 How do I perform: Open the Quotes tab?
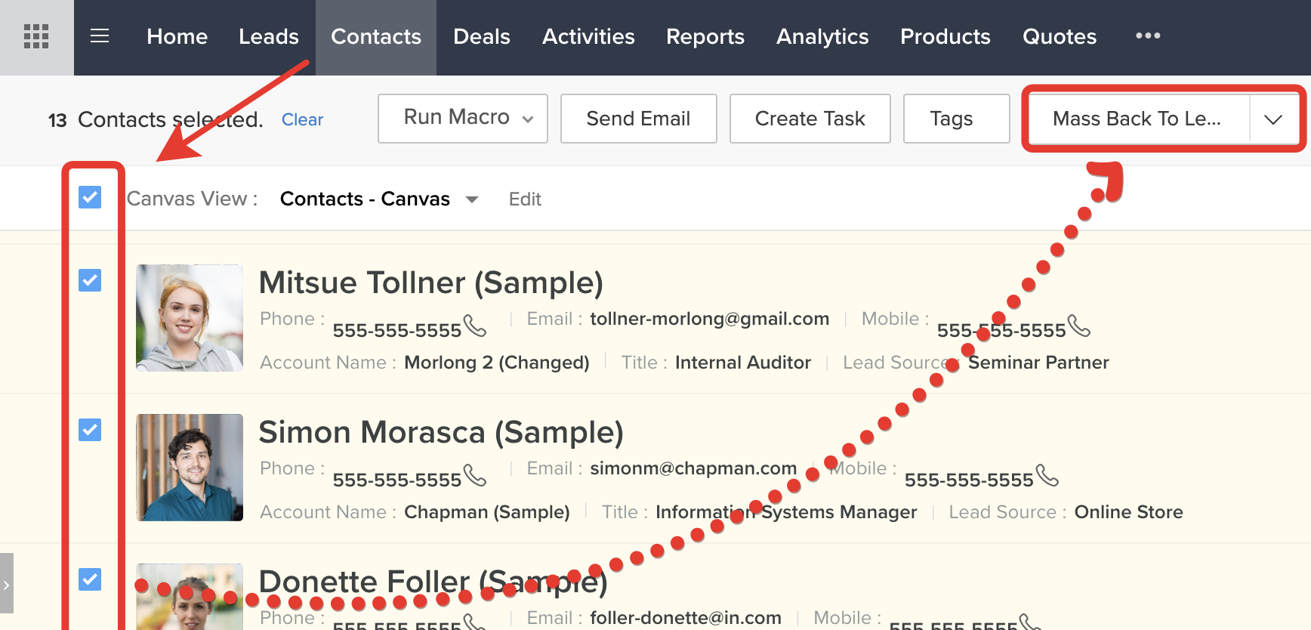click(x=1060, y=36)
